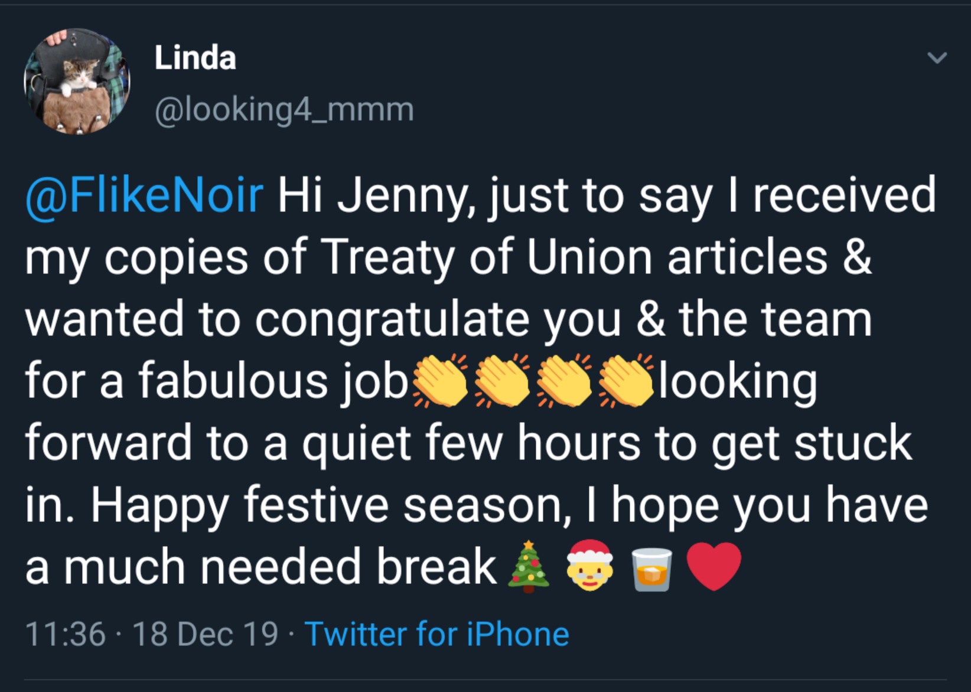Click the whisky tumbler glass emoji
Viewport: 971px width, 692px height.
pos(652,568)
